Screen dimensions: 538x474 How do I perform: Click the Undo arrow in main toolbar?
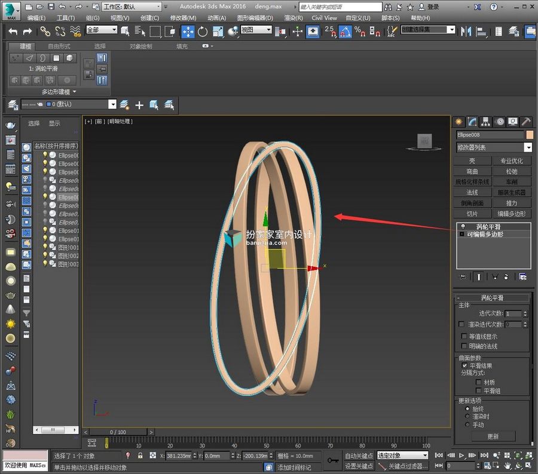pos(13,32)
